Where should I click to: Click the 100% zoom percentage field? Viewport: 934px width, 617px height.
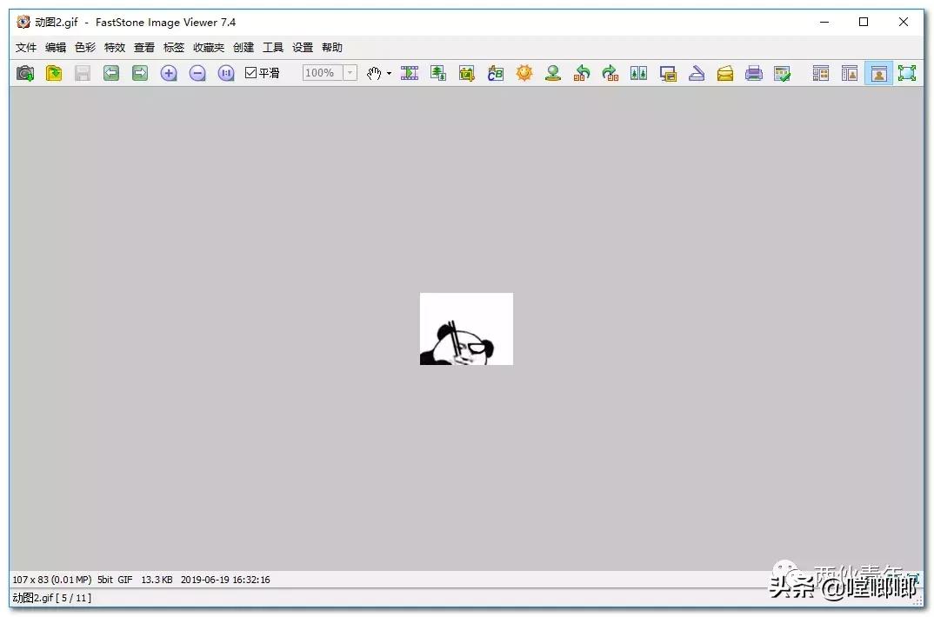point(323,73)
